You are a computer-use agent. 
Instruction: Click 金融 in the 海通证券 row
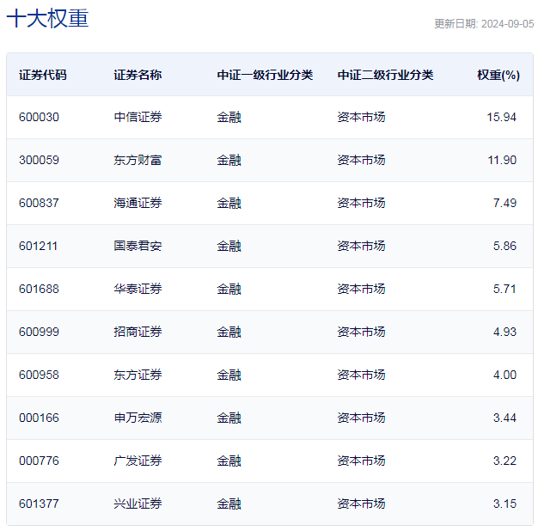pyautogui.click(x=229, y=203)
